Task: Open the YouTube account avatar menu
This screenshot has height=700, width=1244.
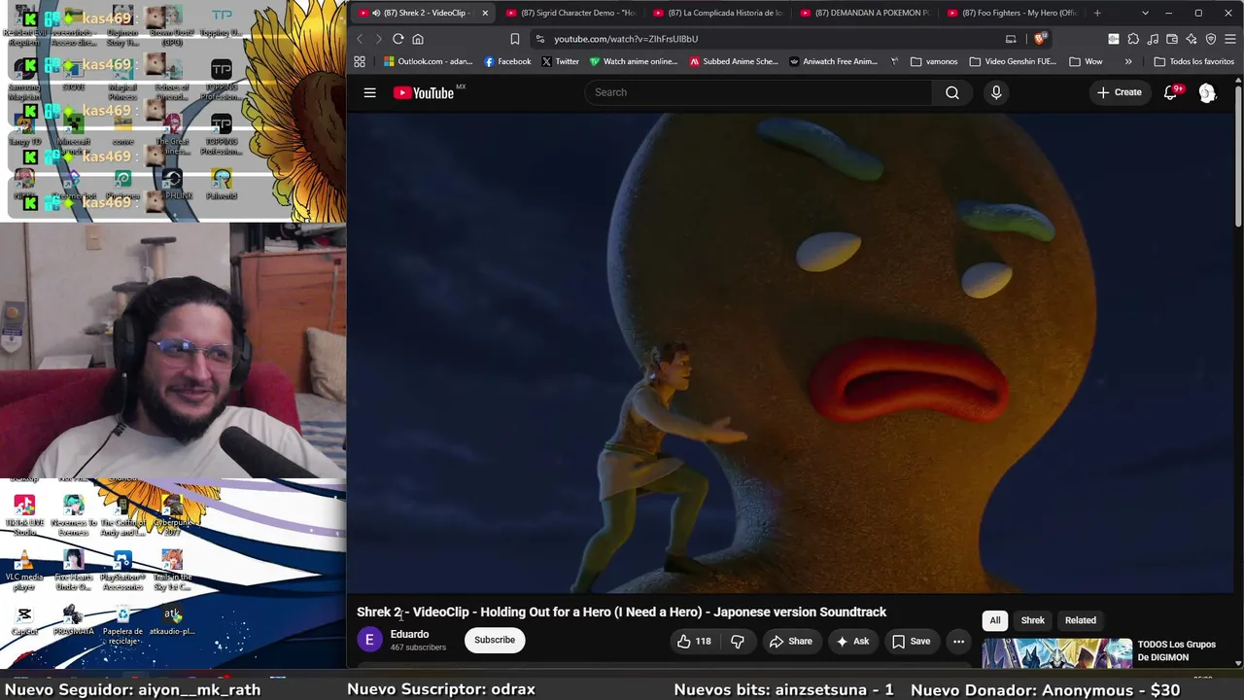Action: [x=1207, y=92]
